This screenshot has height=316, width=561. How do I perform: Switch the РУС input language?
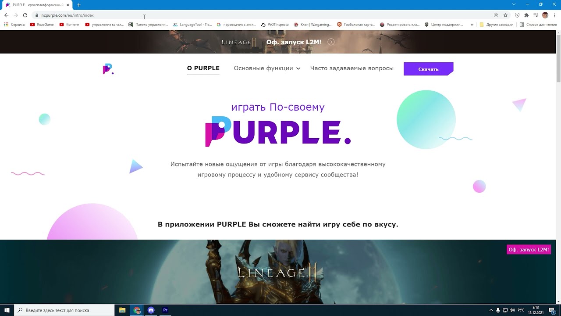(521, 310)
